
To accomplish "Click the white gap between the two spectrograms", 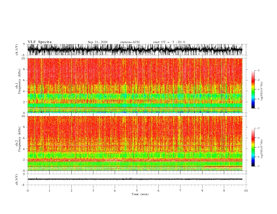I will pyautogui.click(x=135, y=114).
